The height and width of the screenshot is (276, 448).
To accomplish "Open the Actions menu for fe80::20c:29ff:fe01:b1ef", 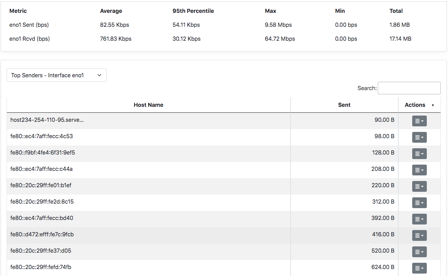I will 419,186.
